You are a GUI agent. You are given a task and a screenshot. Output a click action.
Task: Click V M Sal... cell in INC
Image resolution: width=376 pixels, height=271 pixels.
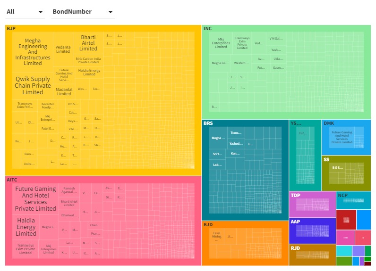coord(276,39)
